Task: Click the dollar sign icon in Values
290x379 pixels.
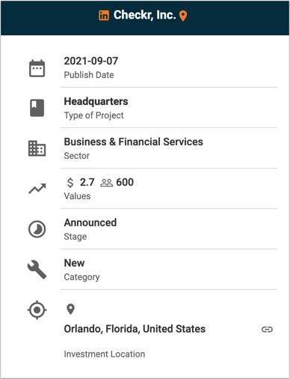Action: tap(70, 183)
